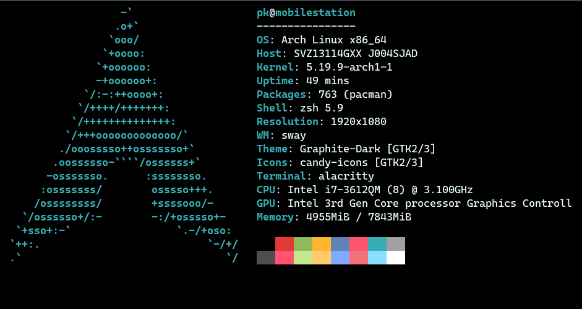Viewport: 582px width, 309px height.
Task: Click the WM: sway line
Action: 281,136
